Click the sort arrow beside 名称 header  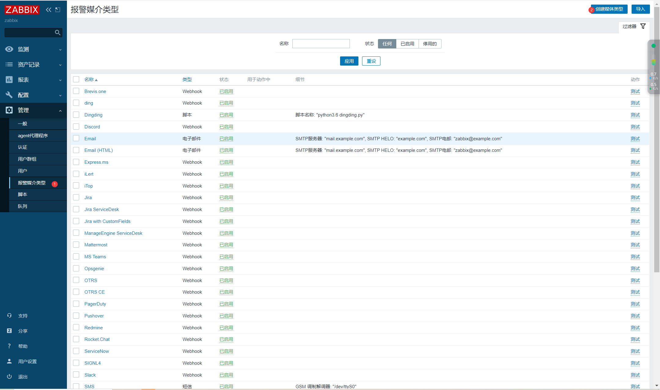click(96, 80)
